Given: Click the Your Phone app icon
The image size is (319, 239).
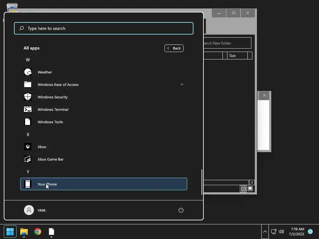Looking at the screenshot, I should [x=28, y=184].
